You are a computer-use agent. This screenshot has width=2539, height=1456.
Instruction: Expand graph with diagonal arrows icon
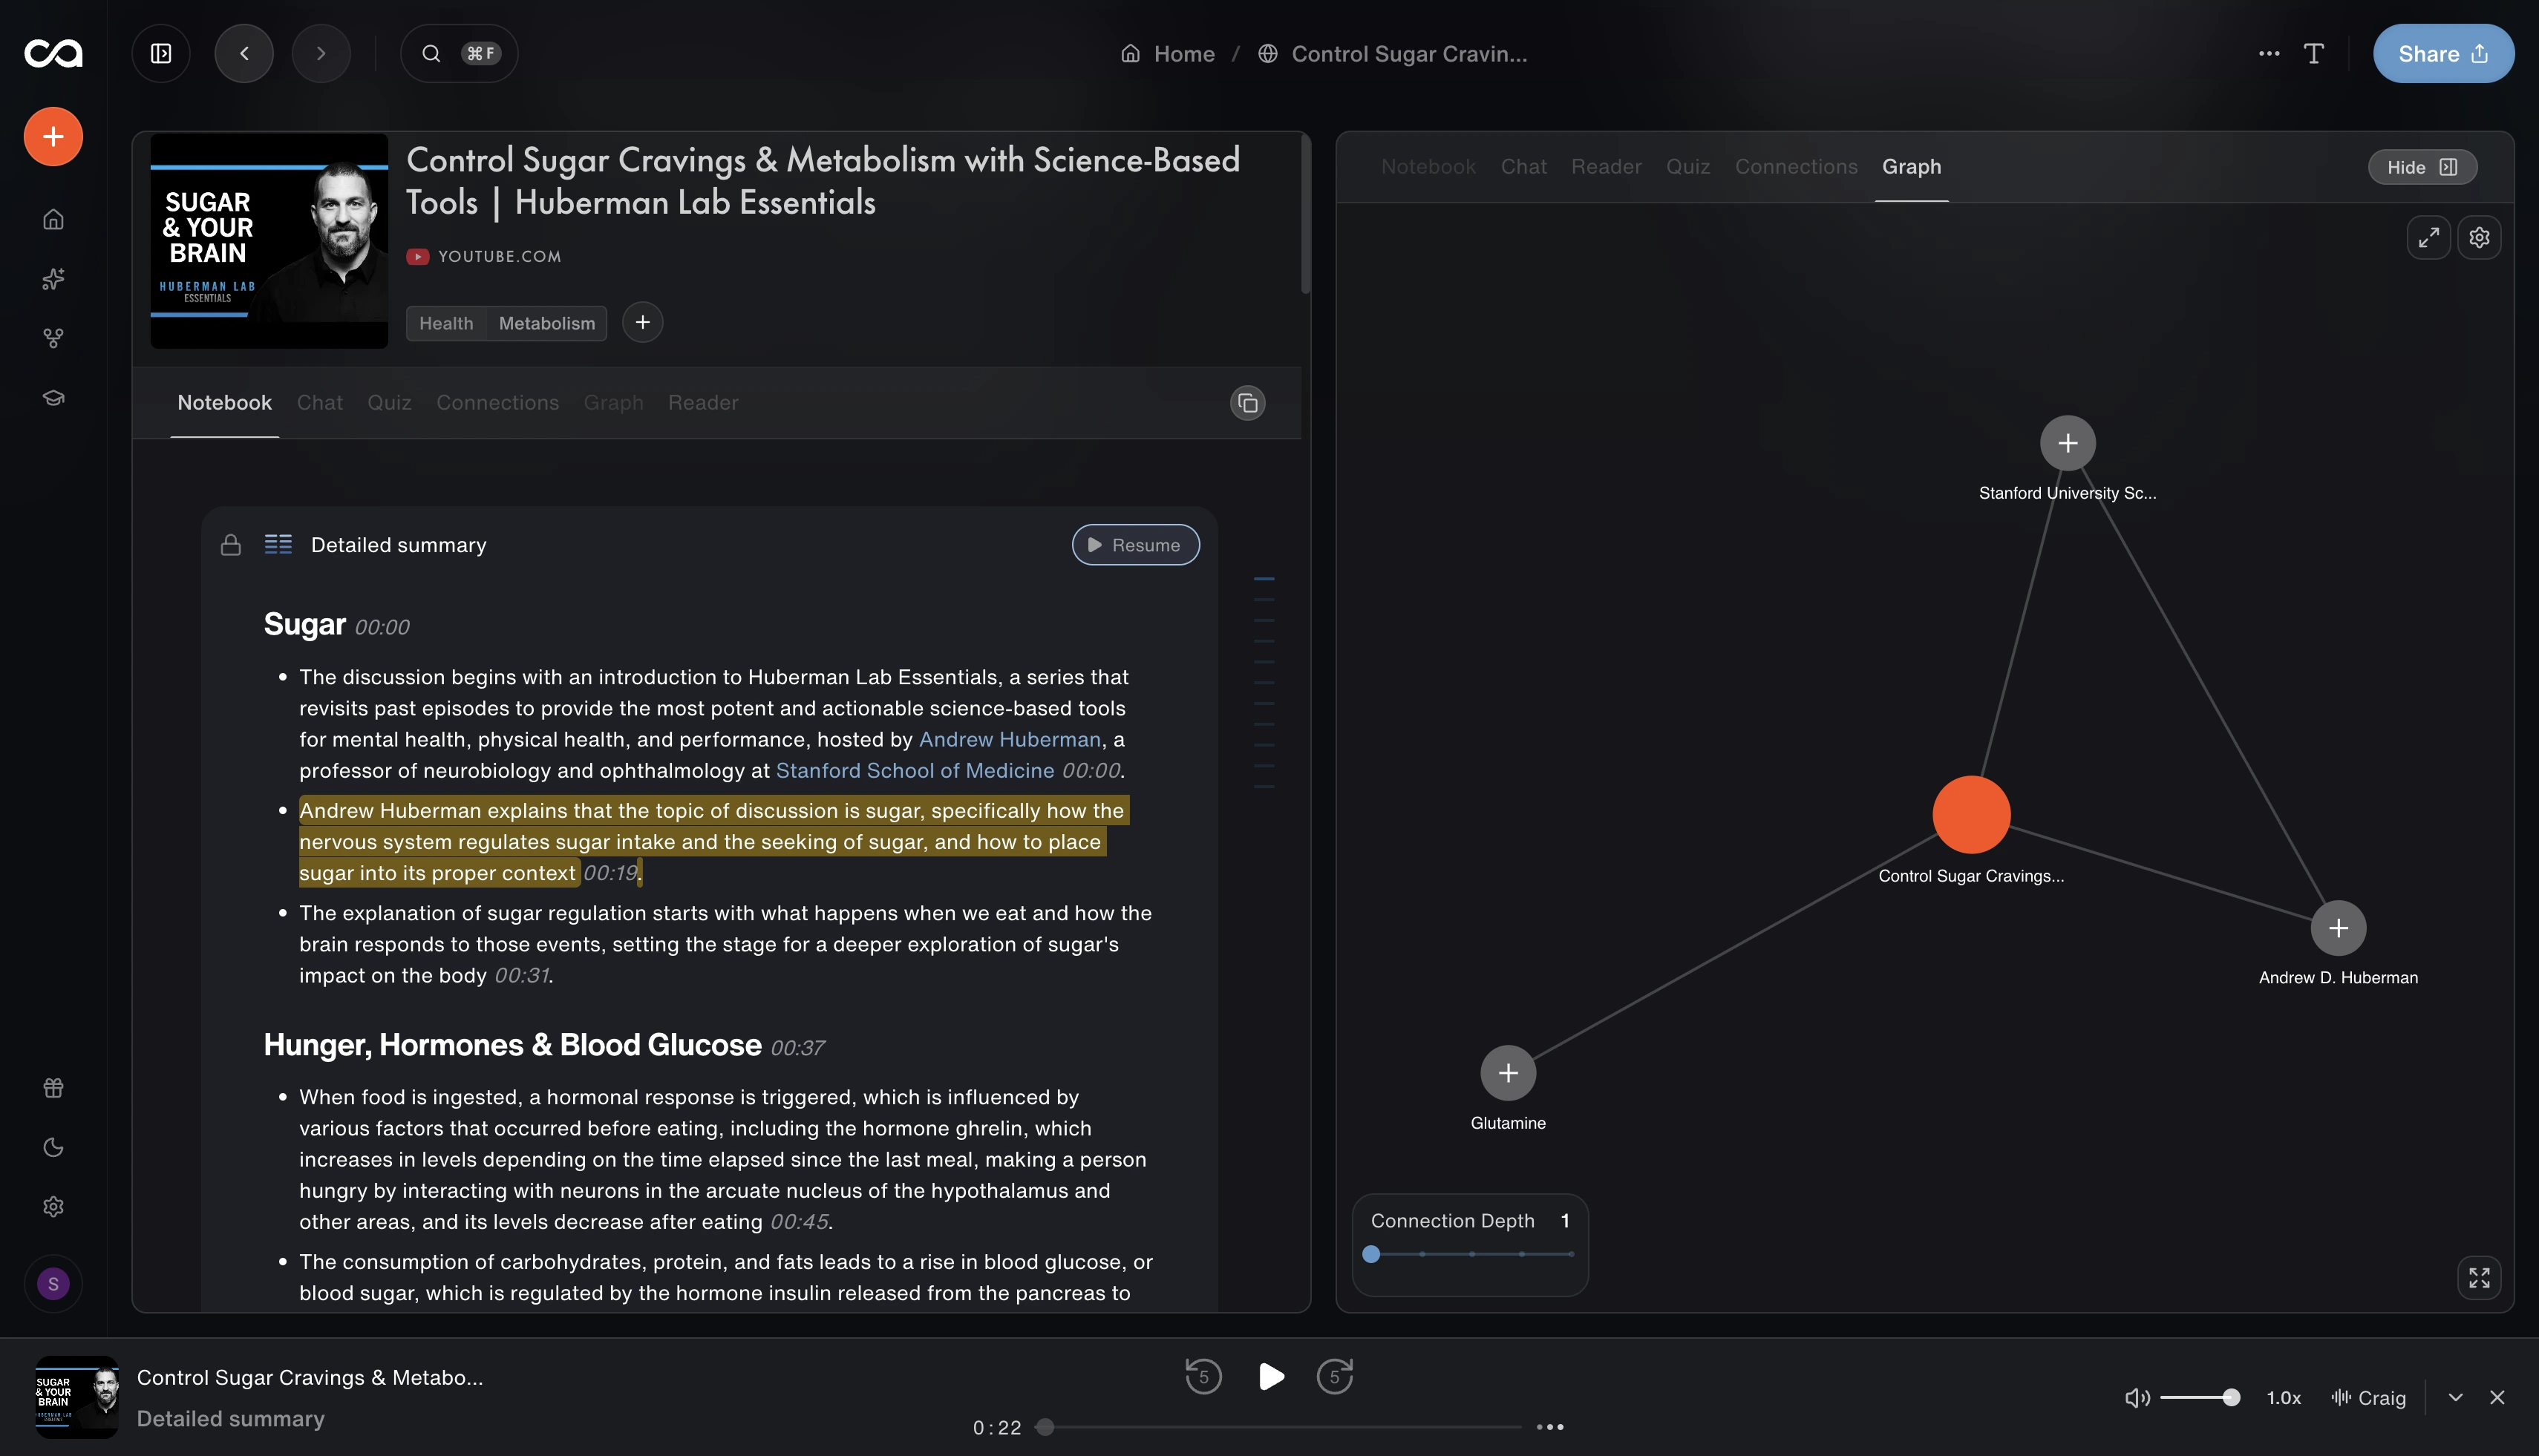tap(2428, 237)
